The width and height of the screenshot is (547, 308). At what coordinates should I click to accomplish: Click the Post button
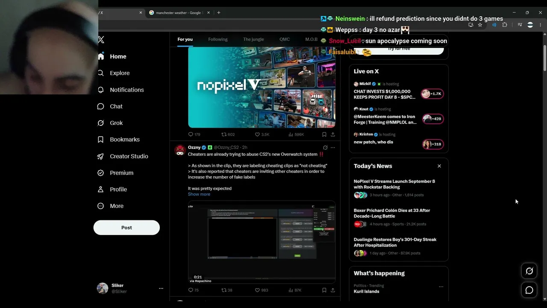[x=126, y=228]
